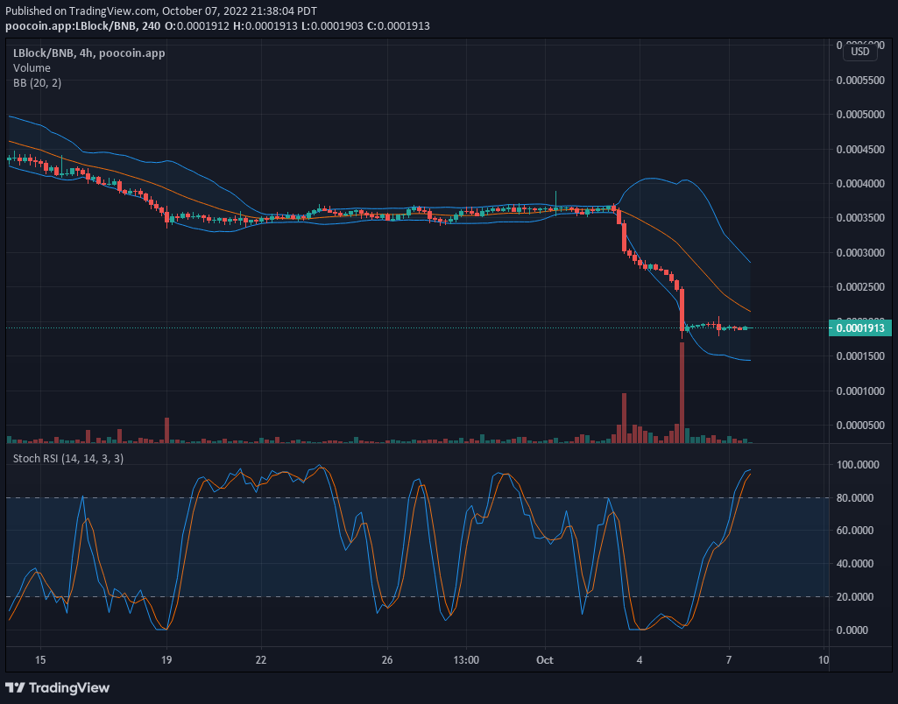Click the Oct date label on time axis

(545, 660)
